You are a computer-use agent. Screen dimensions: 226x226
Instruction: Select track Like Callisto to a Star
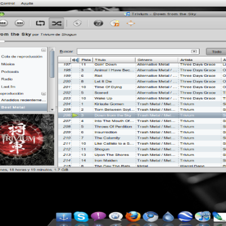coord(142,144)
